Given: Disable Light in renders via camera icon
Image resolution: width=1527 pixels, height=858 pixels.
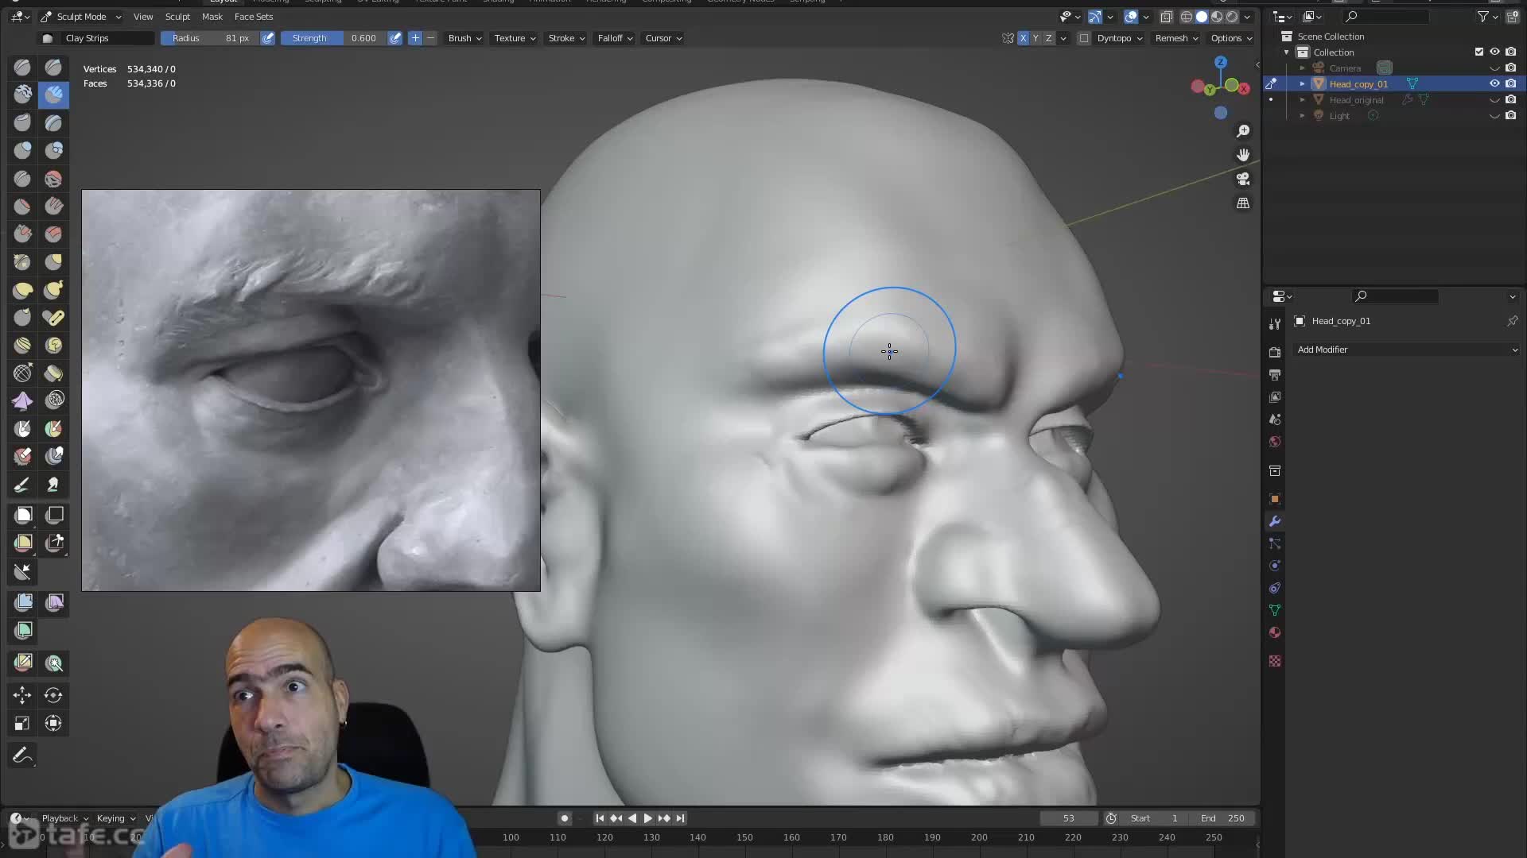Looking at the screenshot, I should pos(1510,115).
